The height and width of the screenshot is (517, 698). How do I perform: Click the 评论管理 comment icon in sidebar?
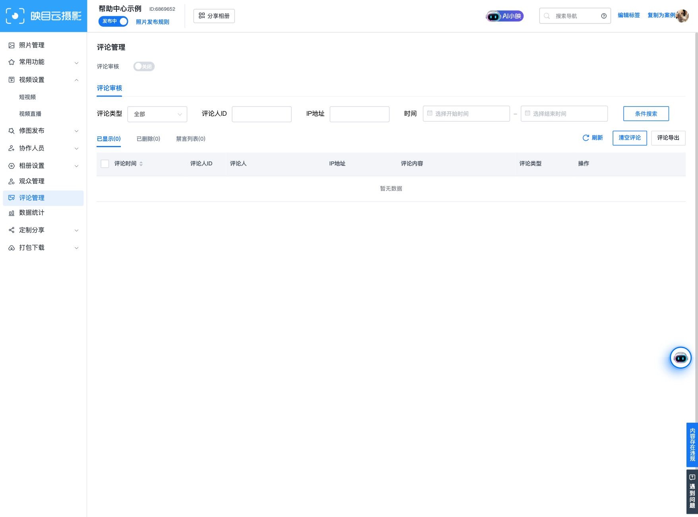coord(12,198)
